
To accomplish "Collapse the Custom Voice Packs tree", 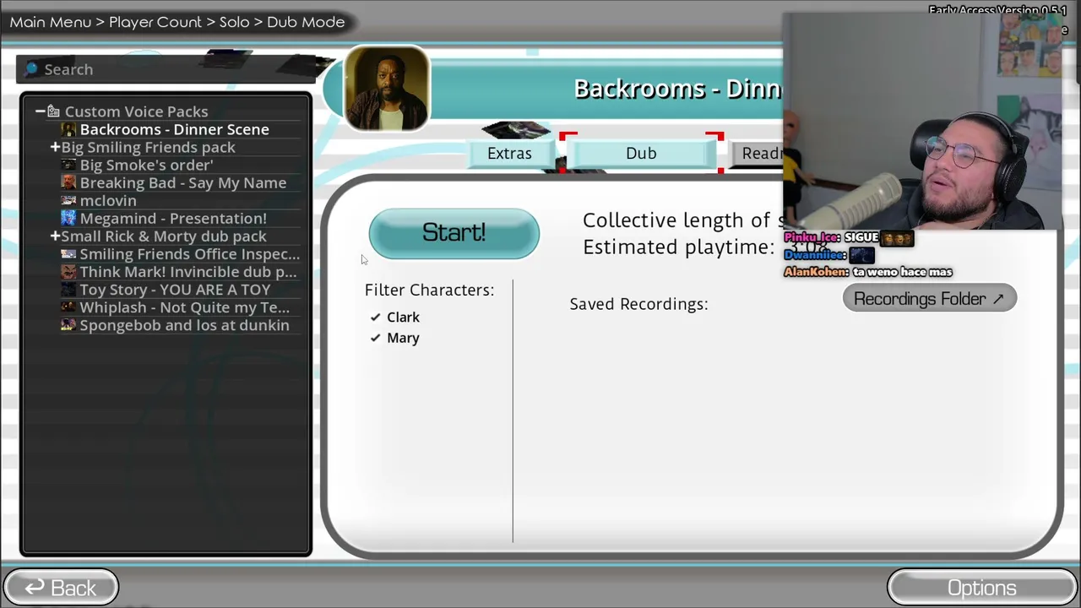I will pyautogui.click(x=40, y=111).
